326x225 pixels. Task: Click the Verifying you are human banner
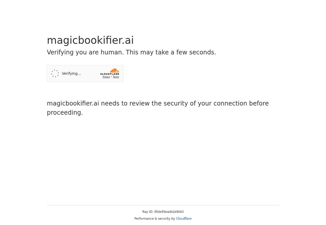131,52
